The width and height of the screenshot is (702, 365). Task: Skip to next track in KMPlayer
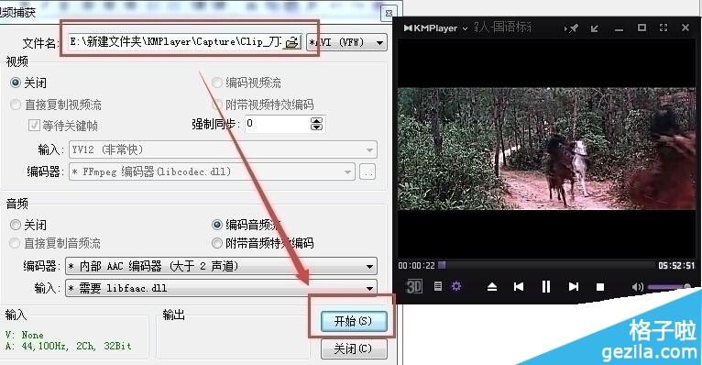pos(574,287)
